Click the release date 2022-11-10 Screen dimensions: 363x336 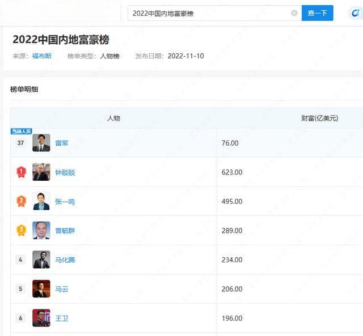[x=185, y=56]
